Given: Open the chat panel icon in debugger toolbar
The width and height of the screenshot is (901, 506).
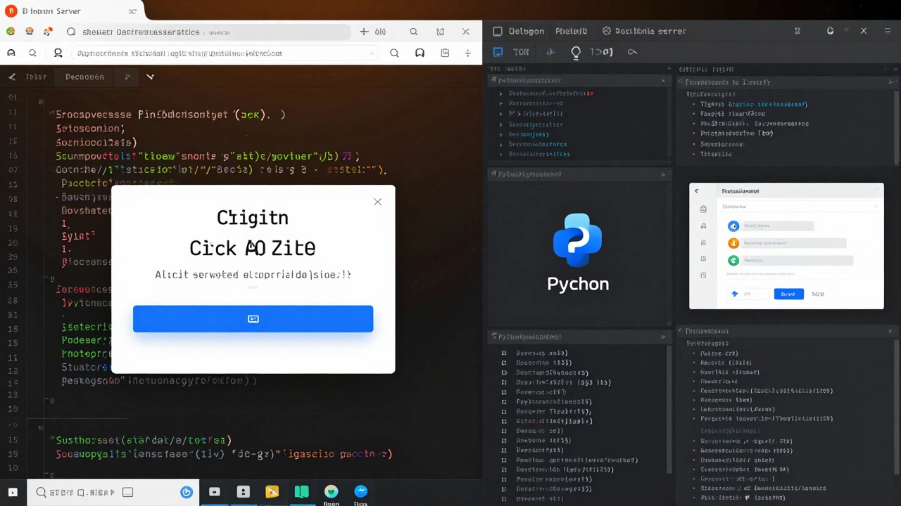Looking at the screenshot, I should [x=498, y=51].
